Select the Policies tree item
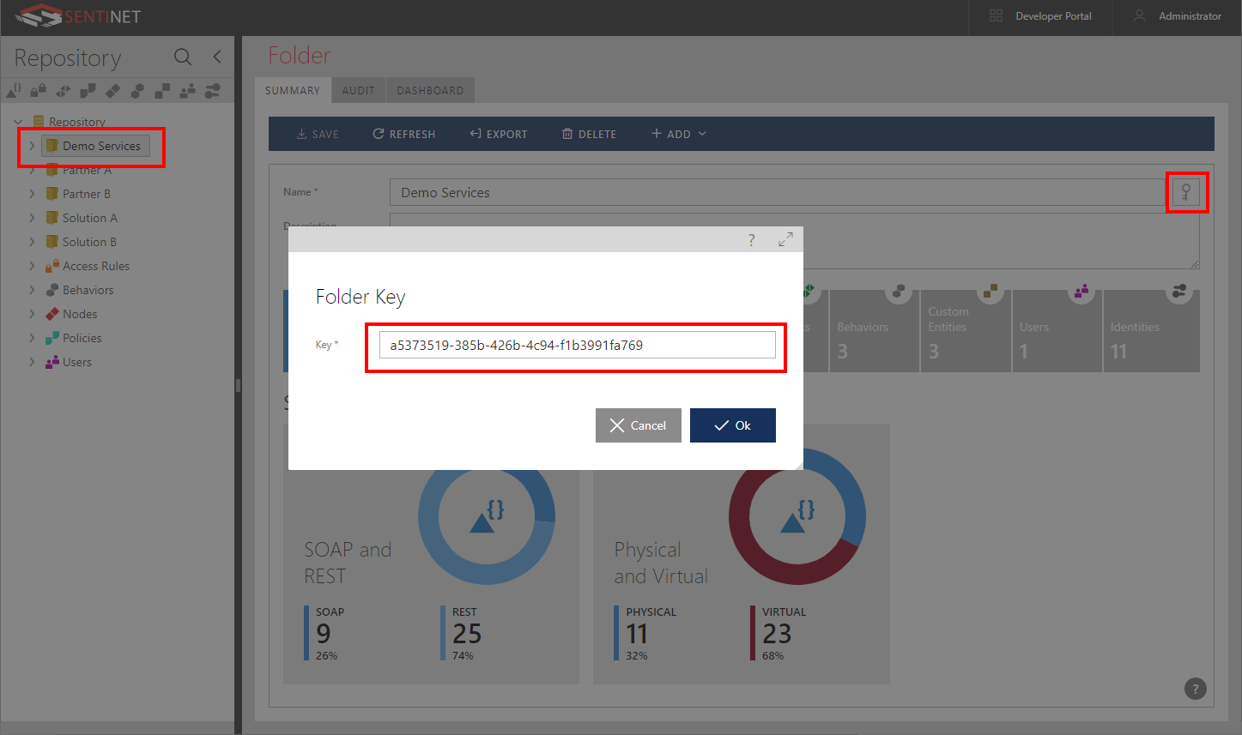This screenshot has height=735, width=1242. pos(82,338)
